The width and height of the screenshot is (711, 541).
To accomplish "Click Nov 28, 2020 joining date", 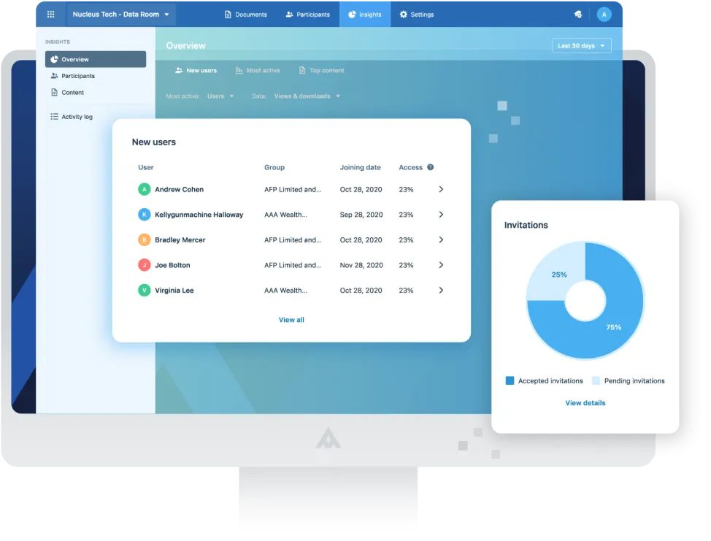I will pyautogui.click(x=361, y=265).
